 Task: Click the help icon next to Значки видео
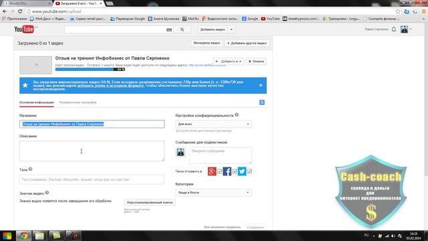click(x=47, y=193)
